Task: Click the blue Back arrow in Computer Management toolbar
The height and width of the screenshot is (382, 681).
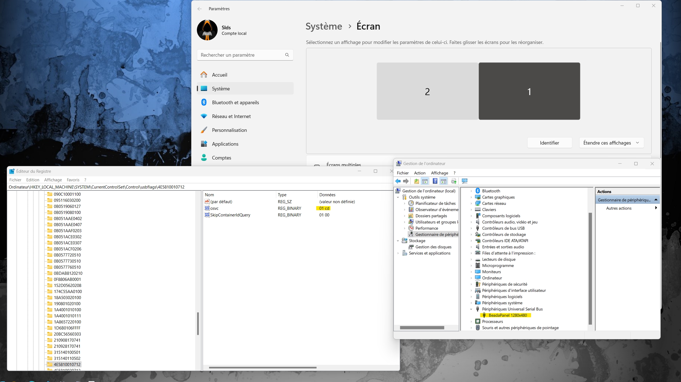Action: pos(398,181)
